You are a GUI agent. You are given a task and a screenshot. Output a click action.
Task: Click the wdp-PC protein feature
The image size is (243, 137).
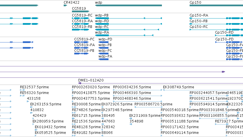coord(104,54)
